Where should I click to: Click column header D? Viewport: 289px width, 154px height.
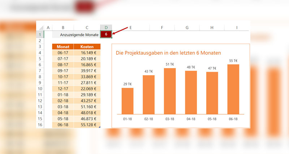tap(106, 27)
